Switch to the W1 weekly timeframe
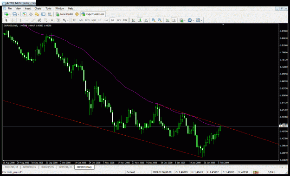 click(119, 20)
